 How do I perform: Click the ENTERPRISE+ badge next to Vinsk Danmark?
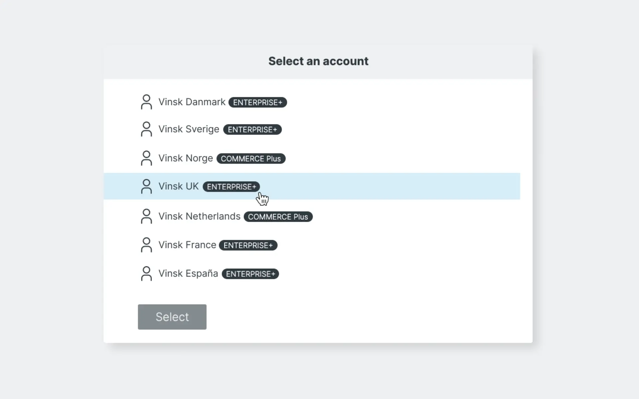click(258, 102)
